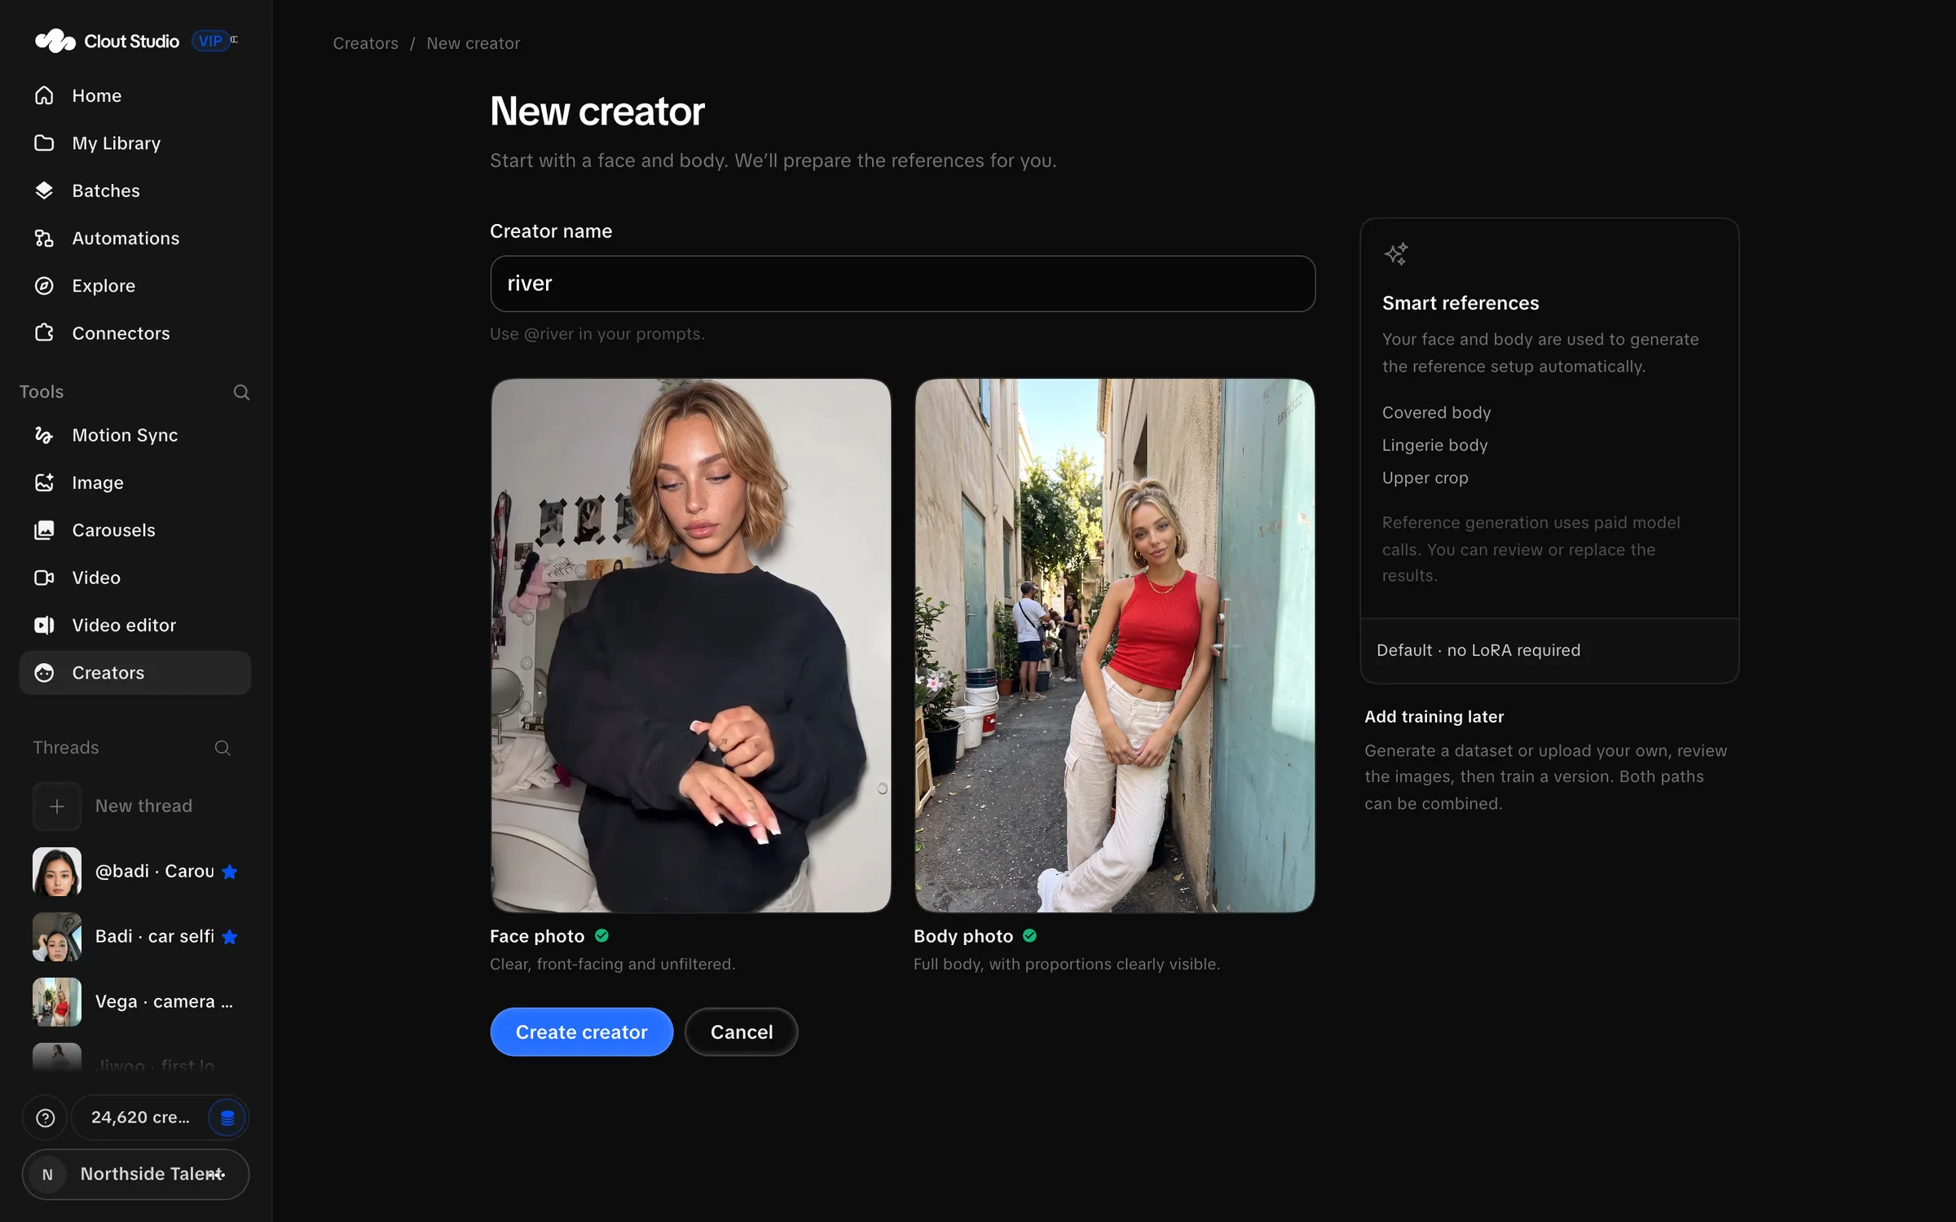
Task: Unstar the @badi Carou thread
Action: [x=230, y=872]
